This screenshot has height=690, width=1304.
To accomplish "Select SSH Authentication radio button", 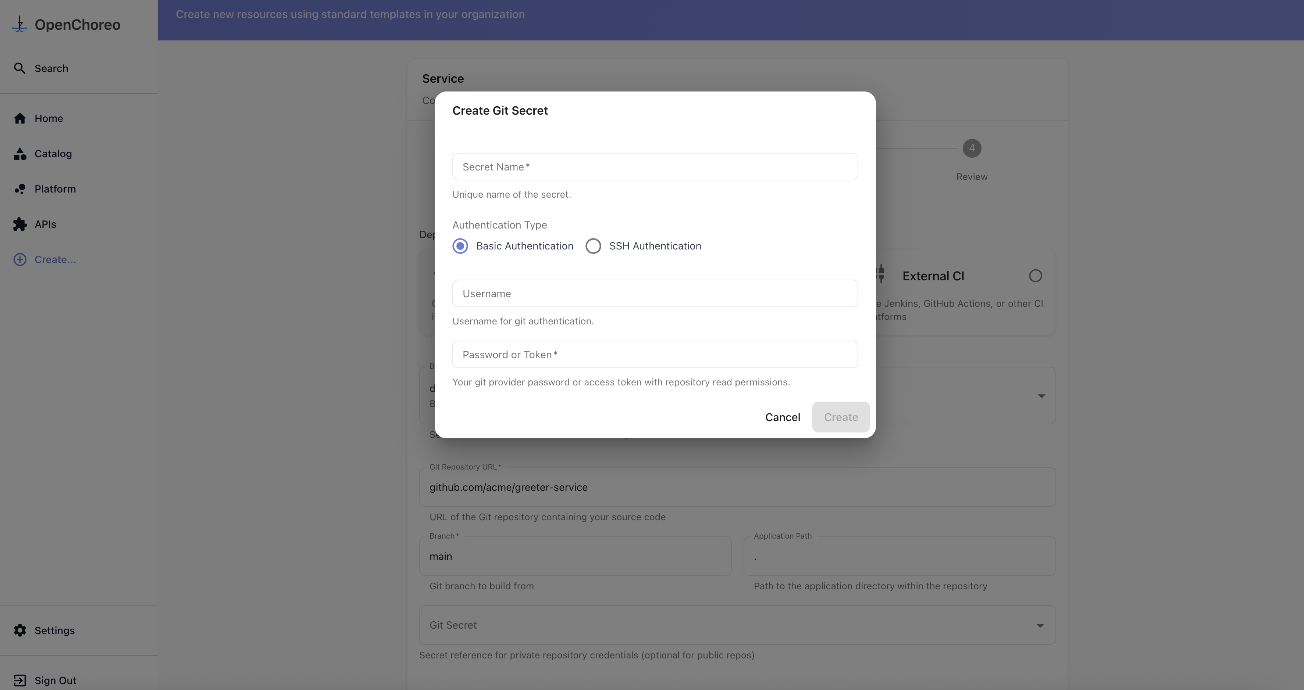I will pyautogui.click(x=593, y=246).
